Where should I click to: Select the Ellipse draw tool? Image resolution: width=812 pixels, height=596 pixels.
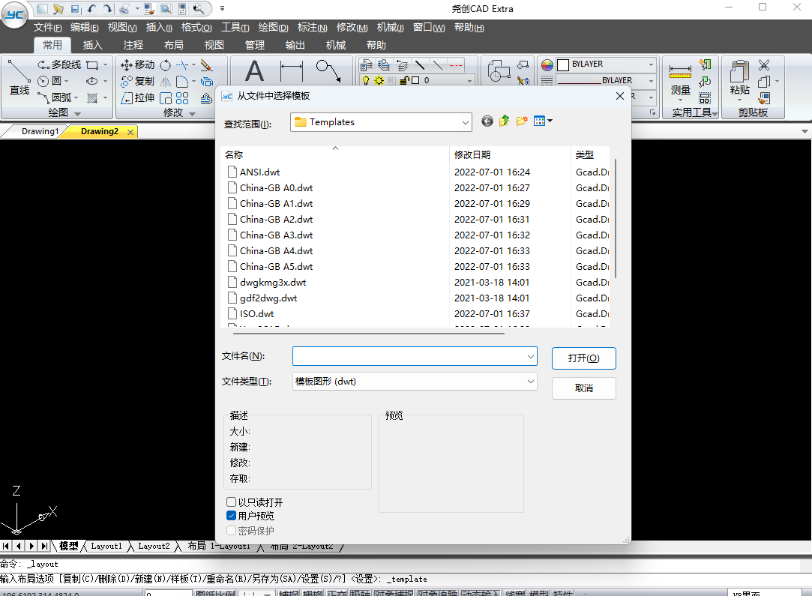click(x=92, y=81)
